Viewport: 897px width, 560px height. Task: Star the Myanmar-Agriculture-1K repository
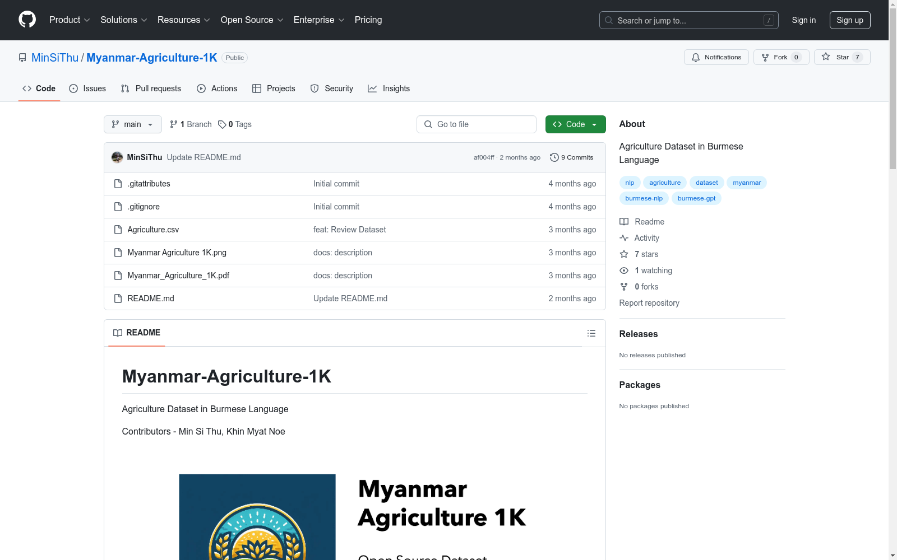point(842,57)
